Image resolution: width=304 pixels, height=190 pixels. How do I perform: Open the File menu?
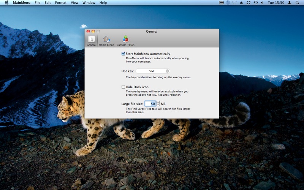[37, 3]
